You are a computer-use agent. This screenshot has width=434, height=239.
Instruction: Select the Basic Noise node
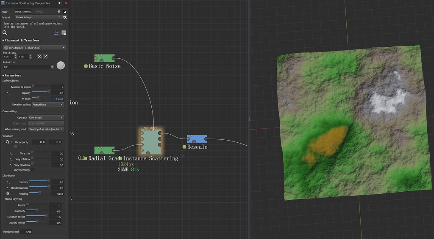pyautogui.click(x=104, y=58)
